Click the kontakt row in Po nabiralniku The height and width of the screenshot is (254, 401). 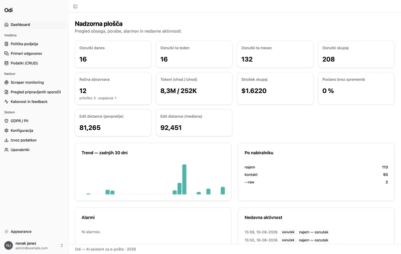[x=316, y=175]
